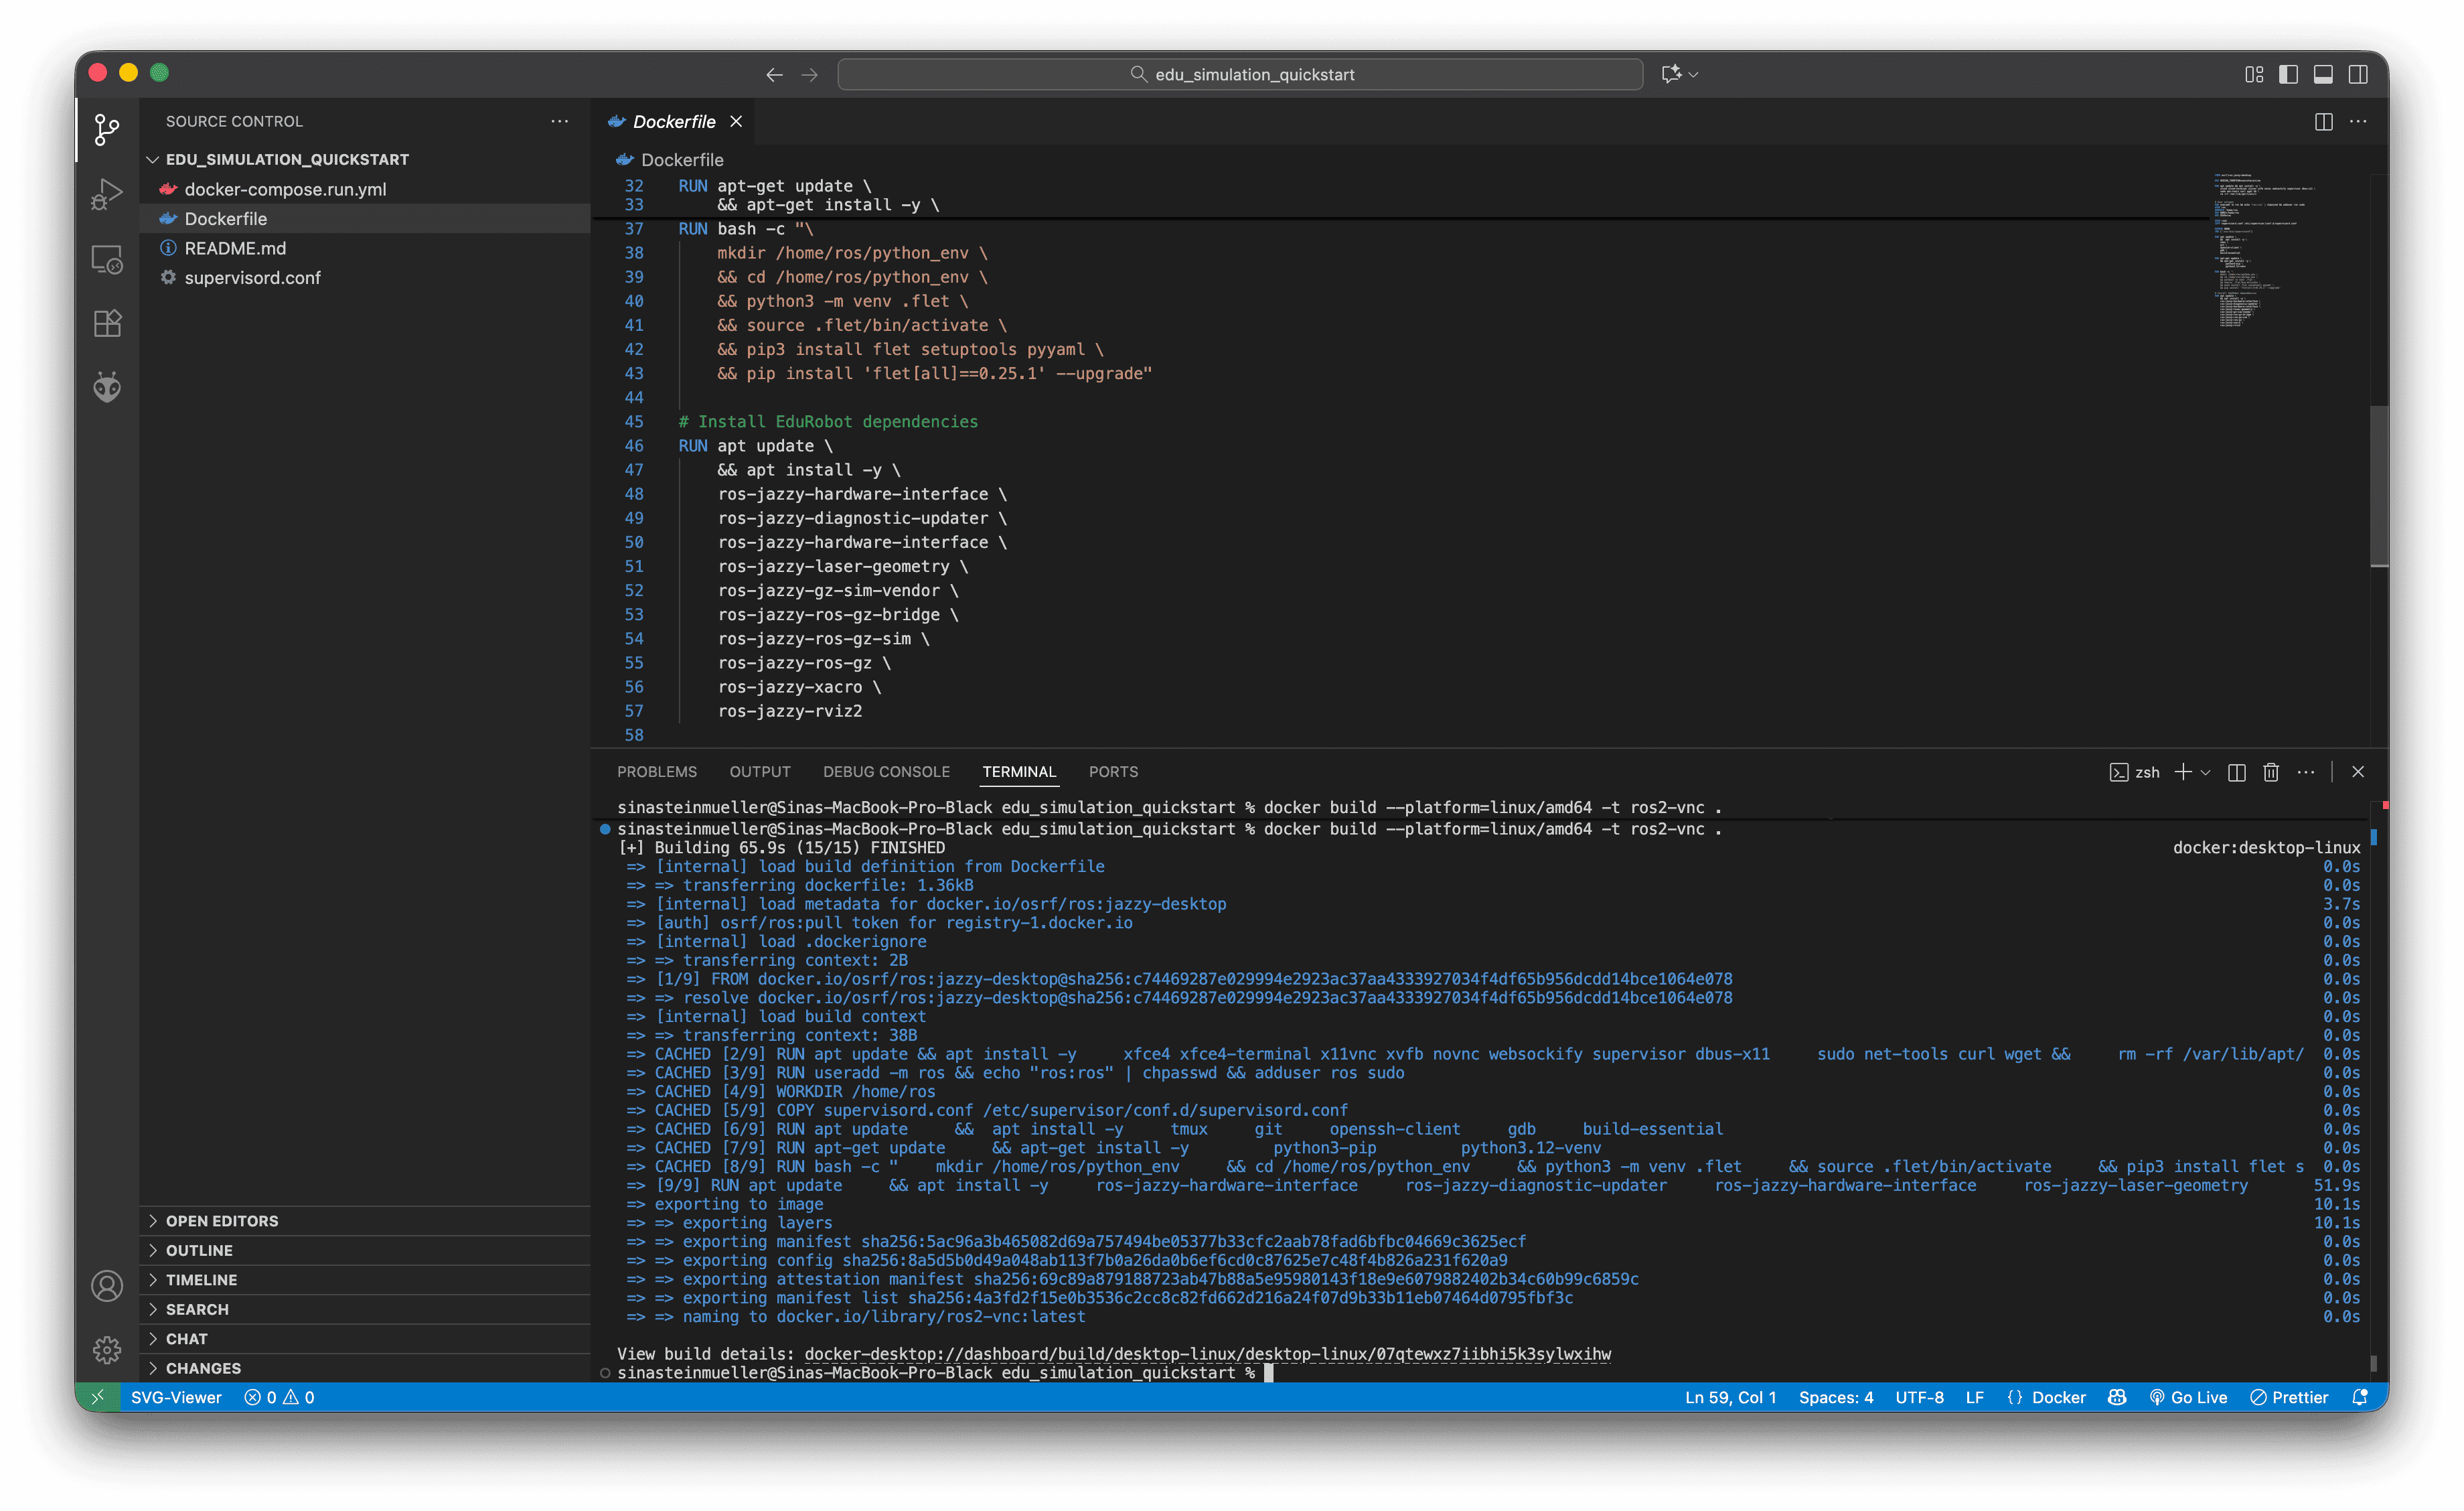Open the PlatformIO alien icon
The width and height of the screenshot is (2464, 1511).
[107, 387]
